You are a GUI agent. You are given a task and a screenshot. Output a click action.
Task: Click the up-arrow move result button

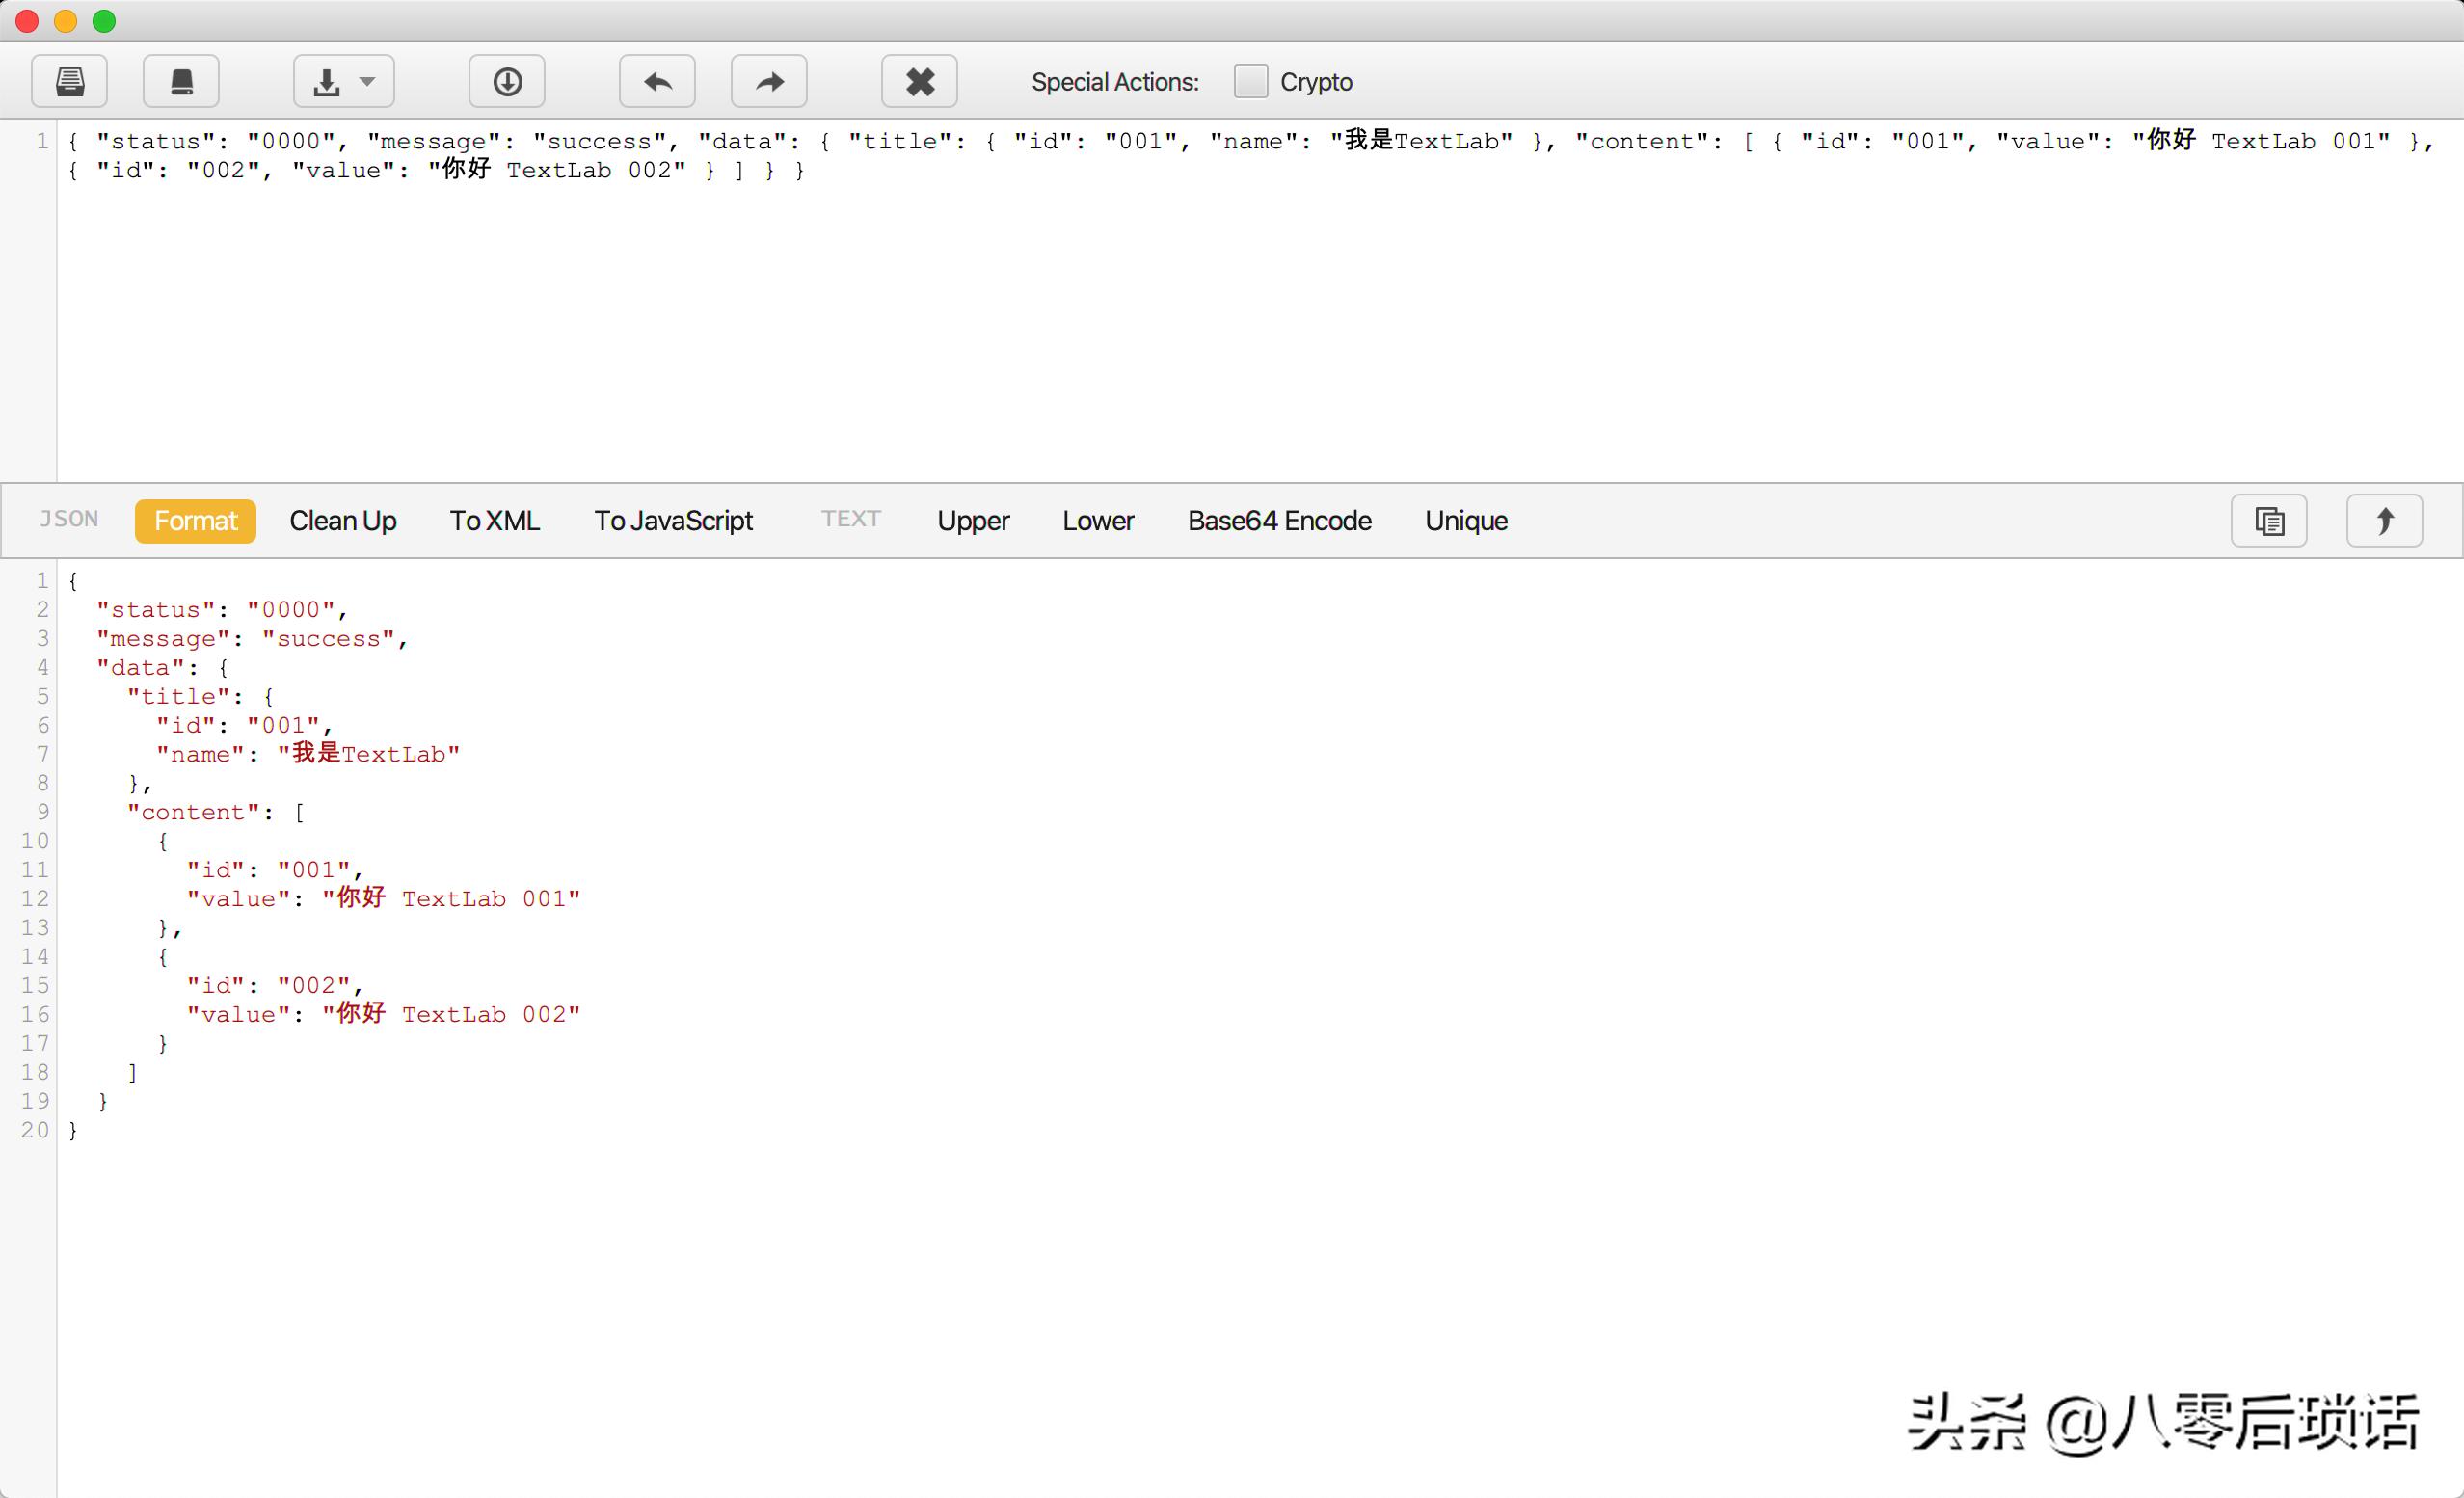pyautogui.click(x=2384, y=520)
